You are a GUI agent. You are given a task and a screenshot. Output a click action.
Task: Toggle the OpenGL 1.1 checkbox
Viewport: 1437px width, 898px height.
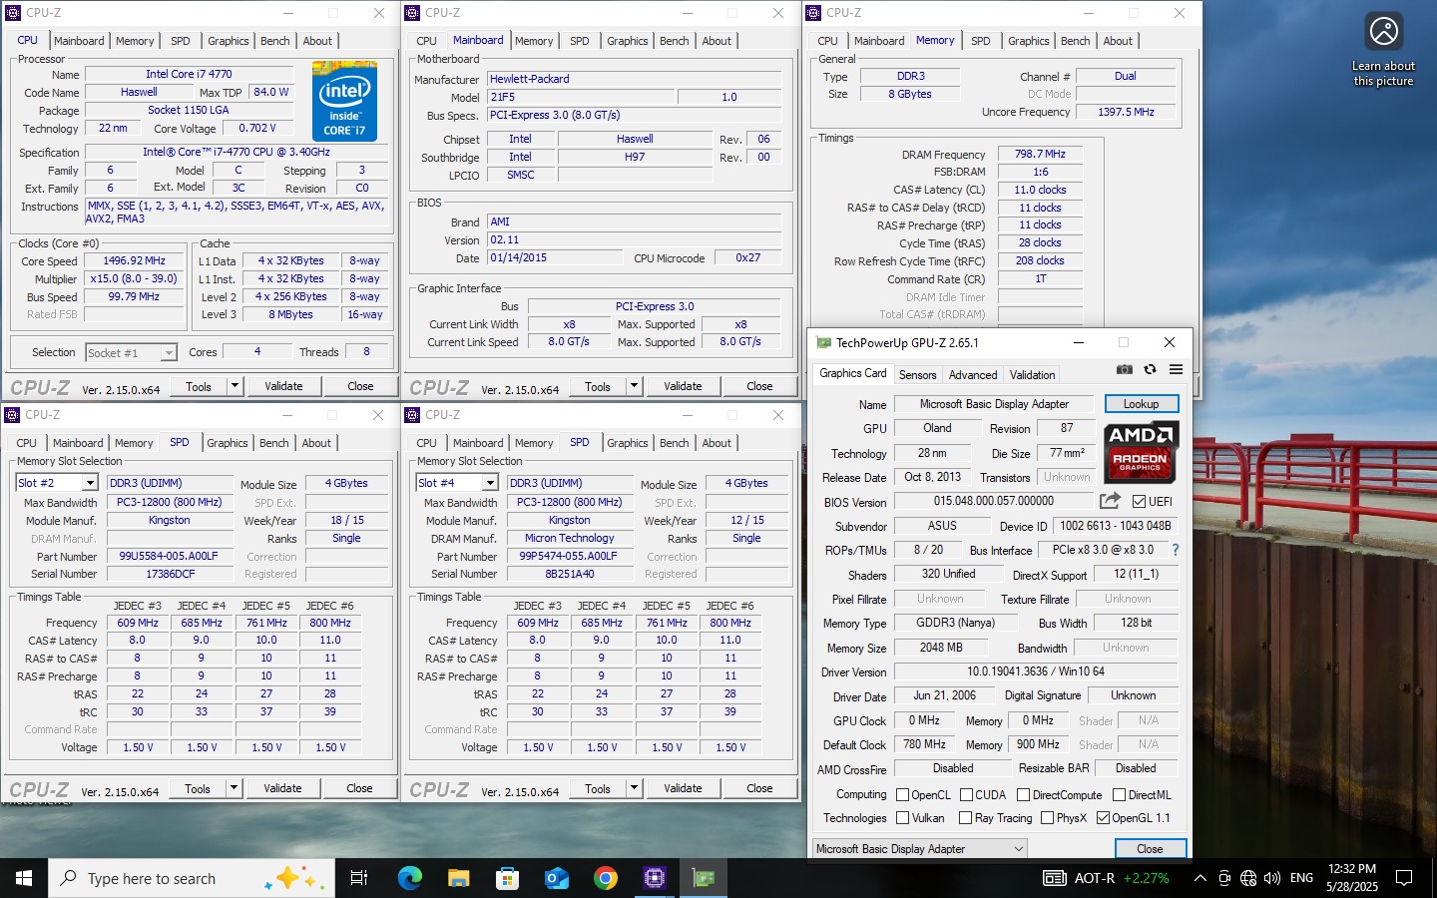(1103, 818)
